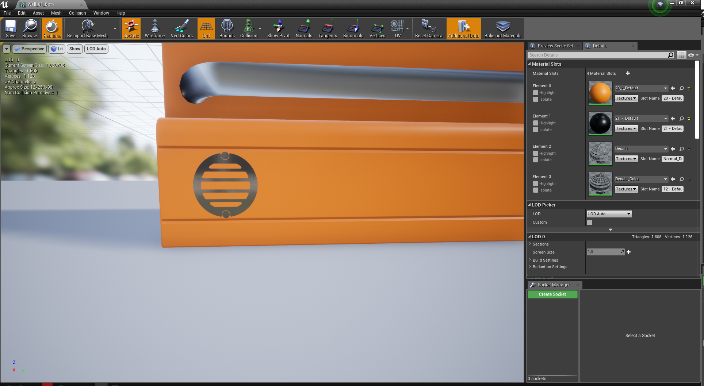This screenshot has width=704, height=386.
Task: Toggle the Grid display
Action: pyautogui.click(x=206, y=28)
